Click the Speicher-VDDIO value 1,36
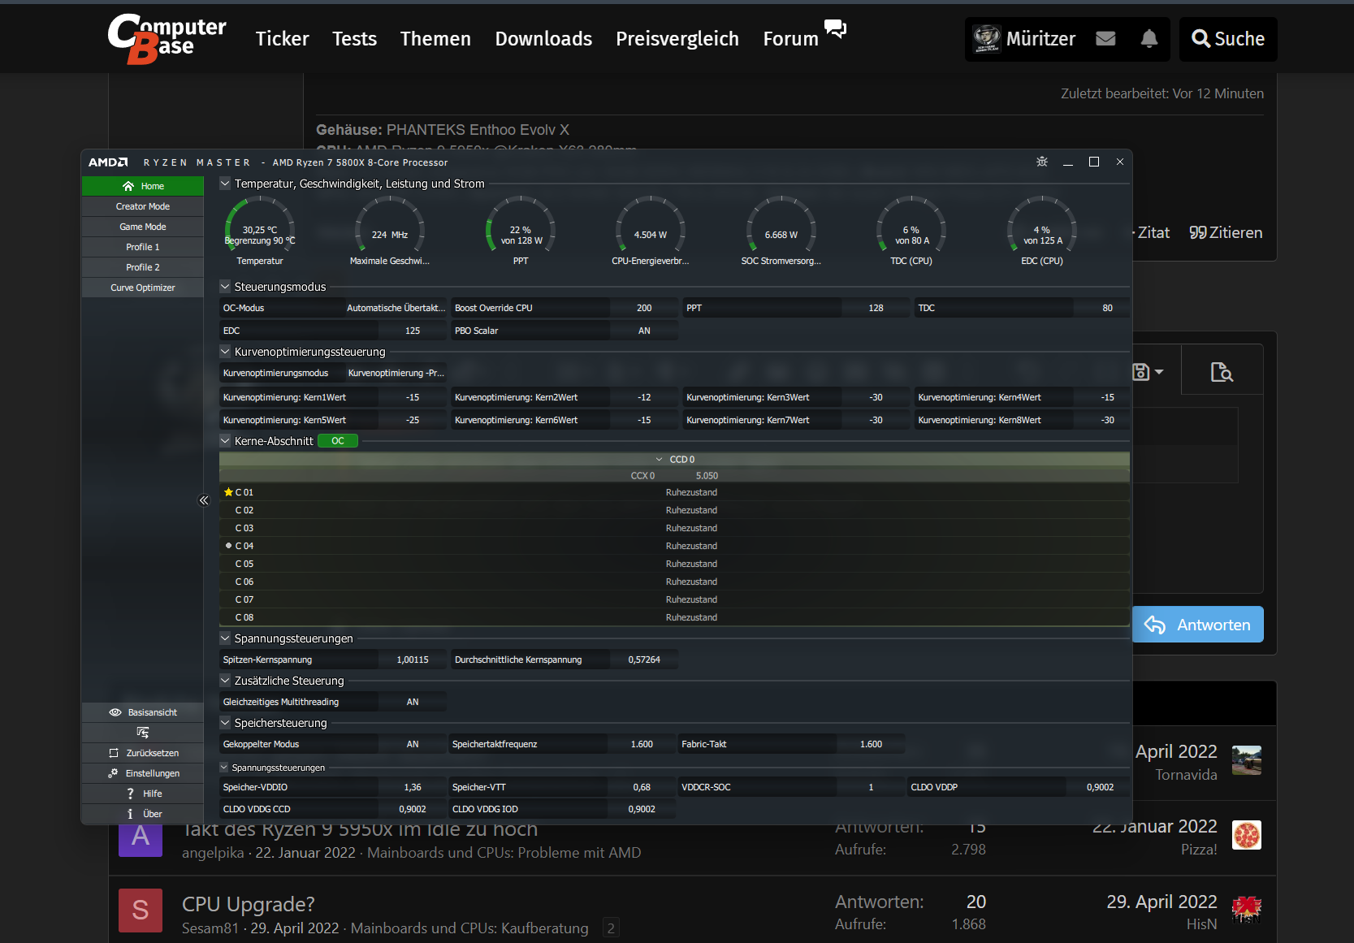This screenshot has height=943, width=1354. 413,787
